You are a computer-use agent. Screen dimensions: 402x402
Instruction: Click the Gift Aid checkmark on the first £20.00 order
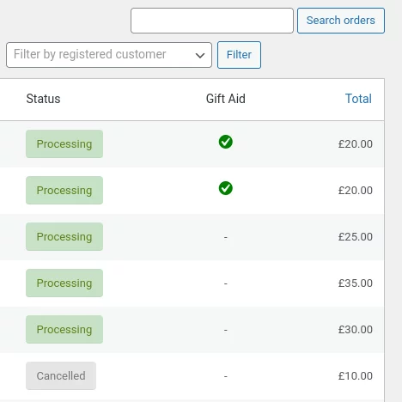pos(226,142)
